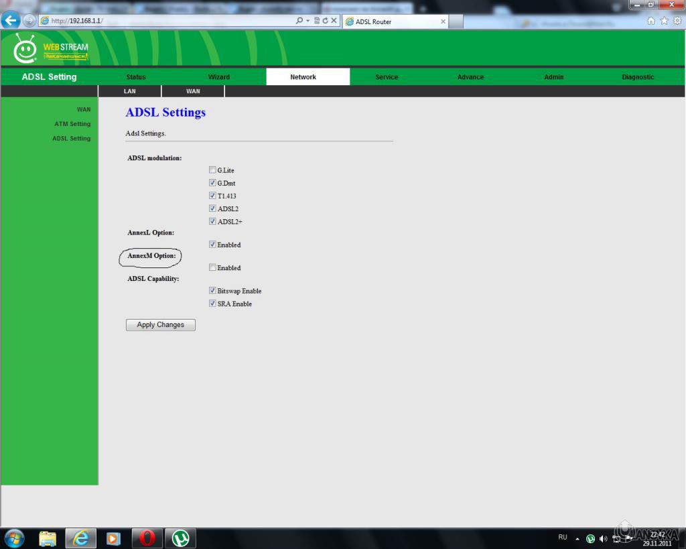Image resolution: width=686 pixels, height=549 pixels.
Task: Open ATM Setting in the sidebar
Action: pos(72,124)
